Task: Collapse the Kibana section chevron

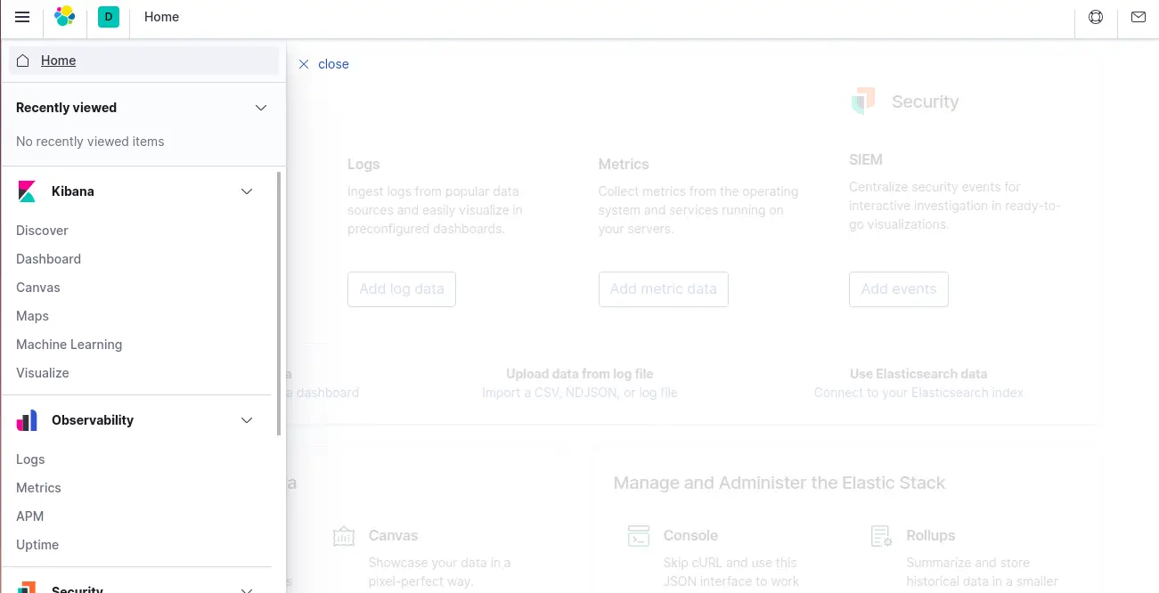Action: pos(247,191)
